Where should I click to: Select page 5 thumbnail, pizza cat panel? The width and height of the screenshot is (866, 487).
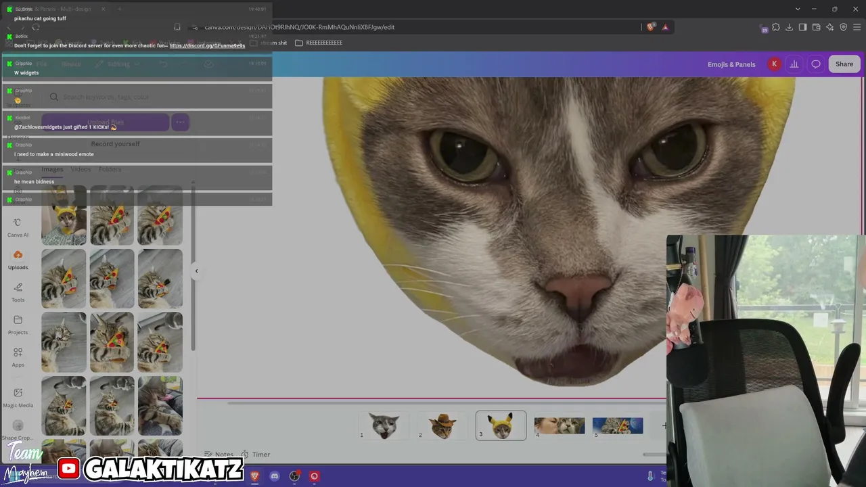618,425
